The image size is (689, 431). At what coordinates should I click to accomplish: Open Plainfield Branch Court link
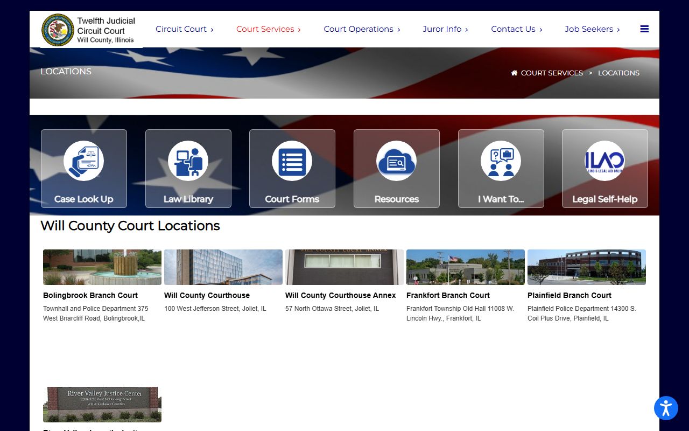click(570, 295)
